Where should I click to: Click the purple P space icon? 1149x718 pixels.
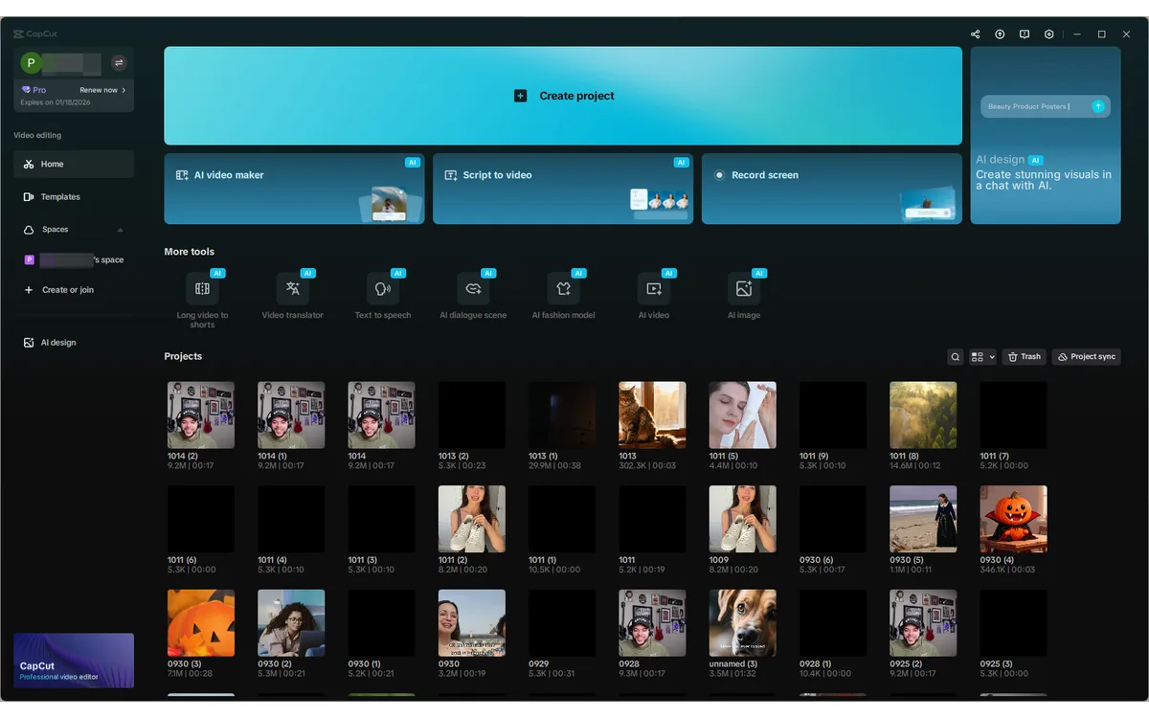click(29, 259)
